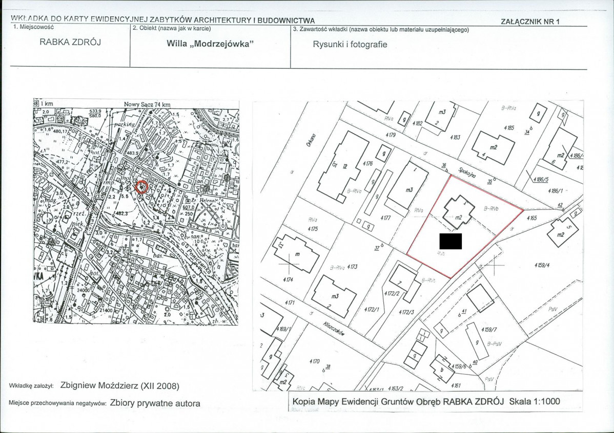Click the ZAŁĄCZNIK NR 1 header label
Screen dimensions: 614x433
point(530,21)
